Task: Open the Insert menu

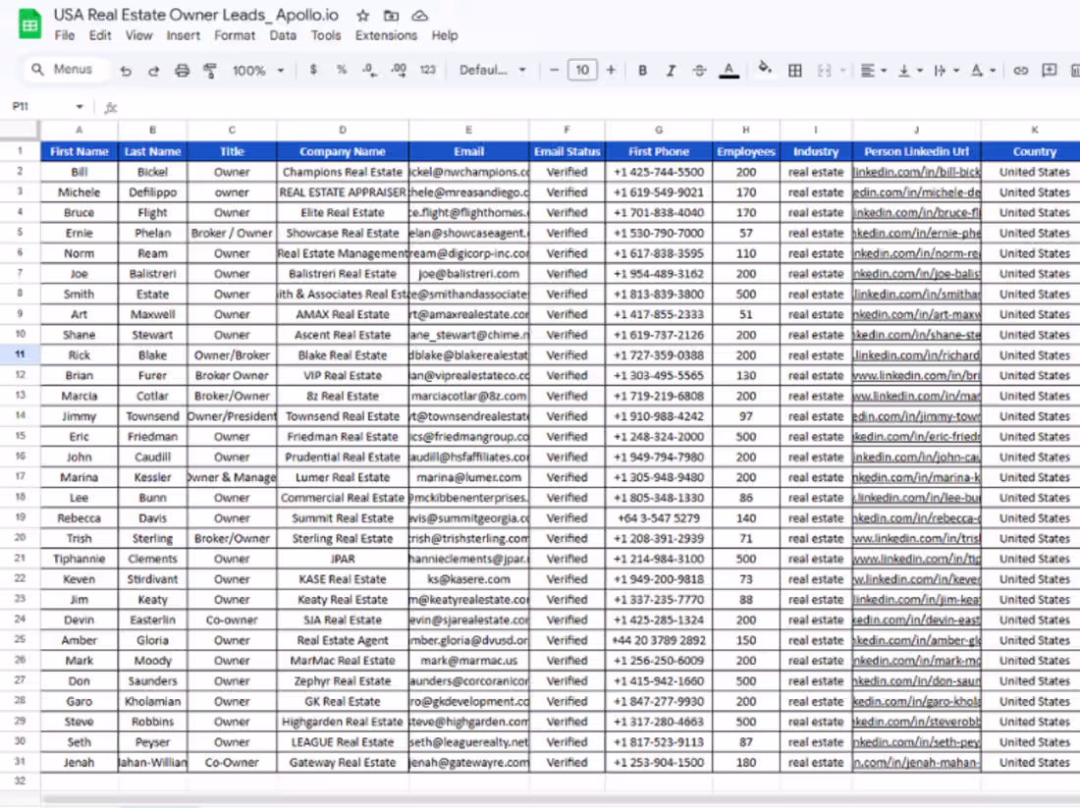Action: [x=183, y=35]
